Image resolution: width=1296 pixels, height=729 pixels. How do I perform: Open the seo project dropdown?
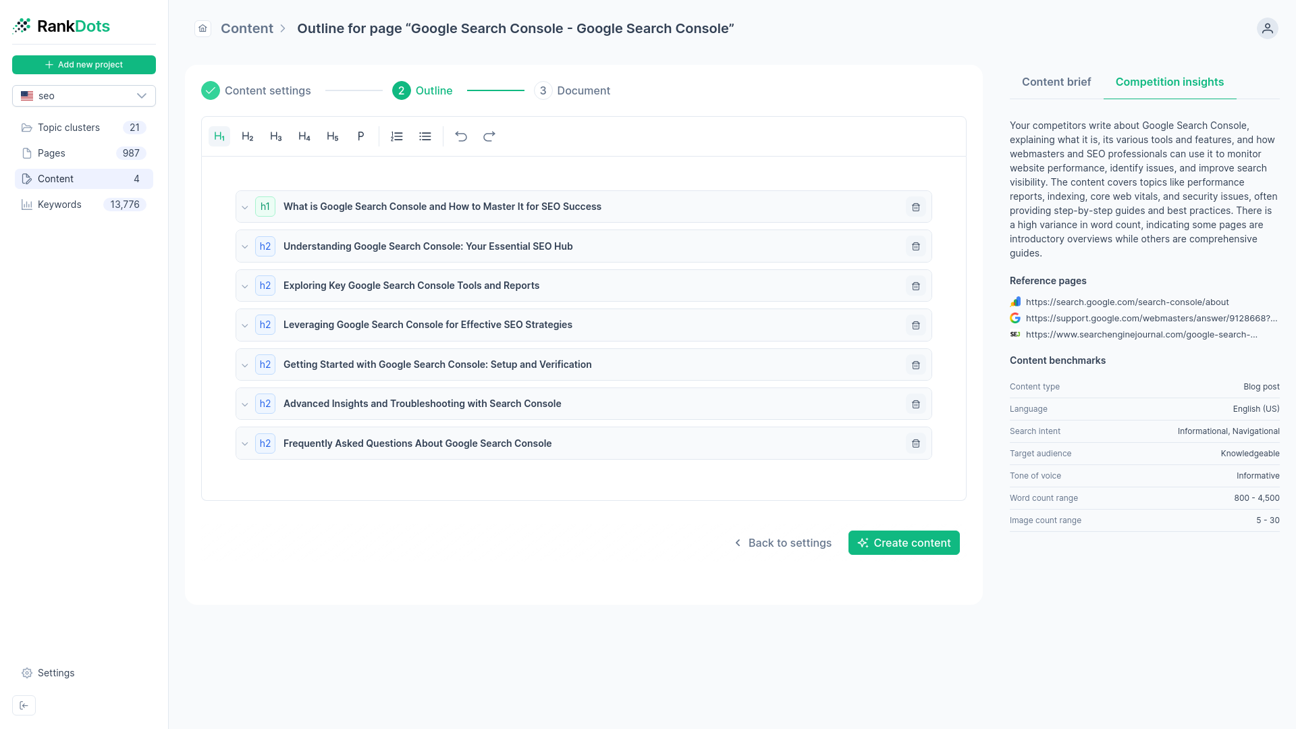coord(84,95)
